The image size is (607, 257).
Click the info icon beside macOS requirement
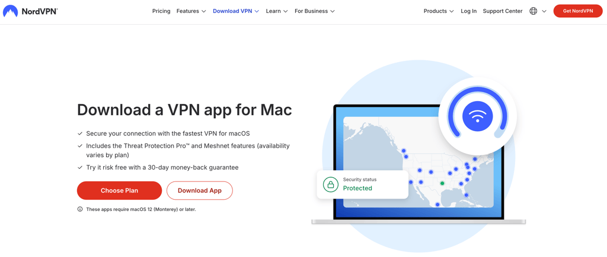(80, 210)
